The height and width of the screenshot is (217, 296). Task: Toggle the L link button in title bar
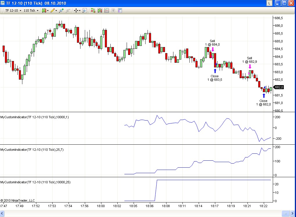pyautogui.click(x=269, y=3)
